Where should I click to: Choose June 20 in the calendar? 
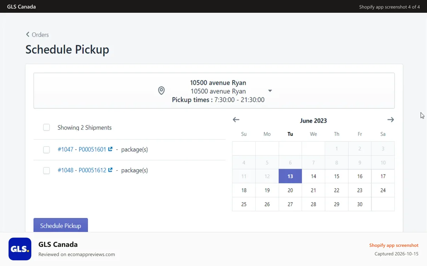[290, 190]
